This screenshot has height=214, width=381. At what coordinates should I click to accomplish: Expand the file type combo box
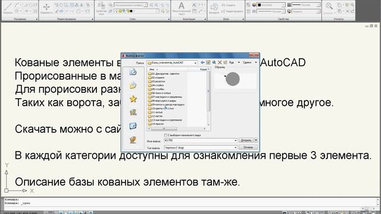235,147
